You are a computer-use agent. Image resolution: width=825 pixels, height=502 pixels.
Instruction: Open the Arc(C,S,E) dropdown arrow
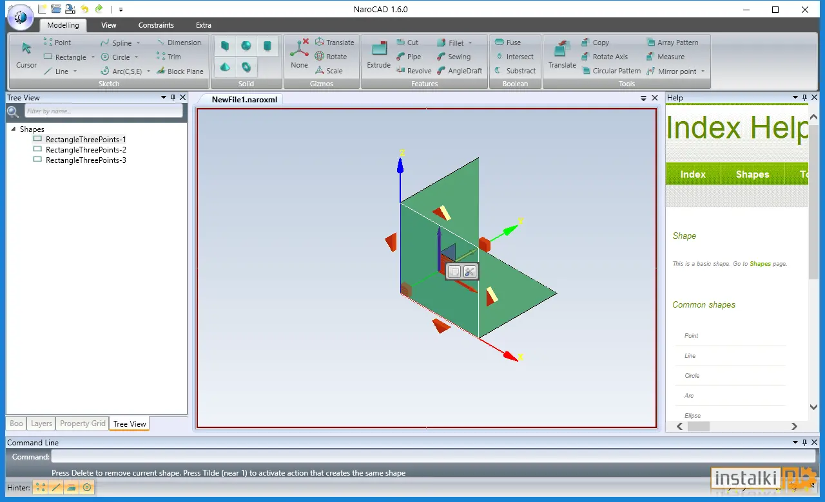[148, 71]
